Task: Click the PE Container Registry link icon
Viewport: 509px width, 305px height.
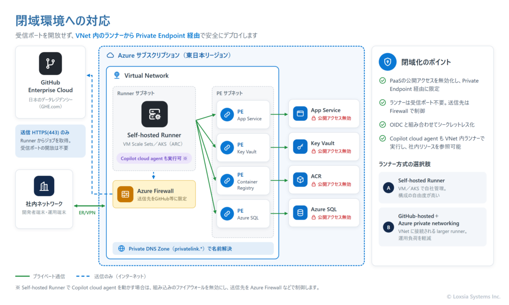Action: [227, 181]
